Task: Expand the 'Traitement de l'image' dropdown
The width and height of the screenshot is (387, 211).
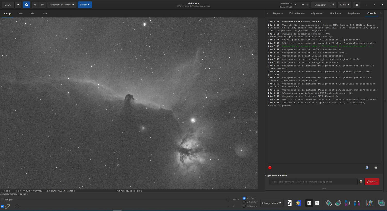Action: coord(62,5)
